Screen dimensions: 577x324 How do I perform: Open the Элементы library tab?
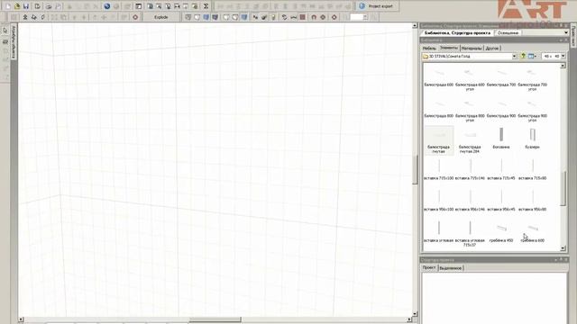[x=449, y=48]
